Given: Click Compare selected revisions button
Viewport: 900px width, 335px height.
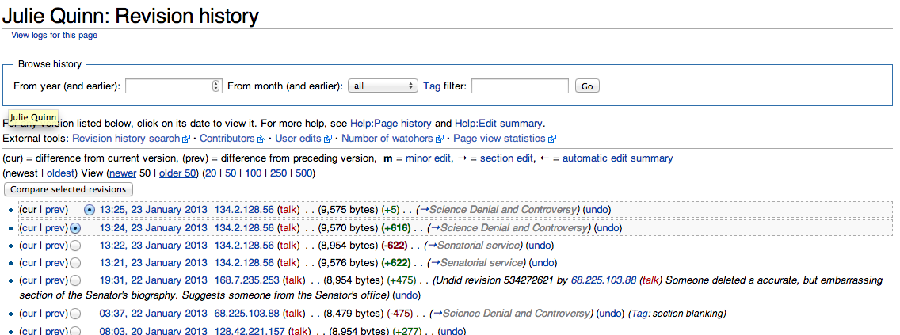Looking at the screenshot, I should point(68,190).
